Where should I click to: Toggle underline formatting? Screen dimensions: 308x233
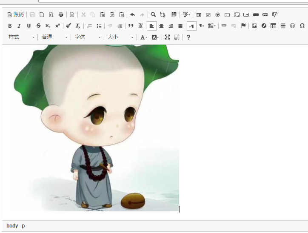coord(29,26)
